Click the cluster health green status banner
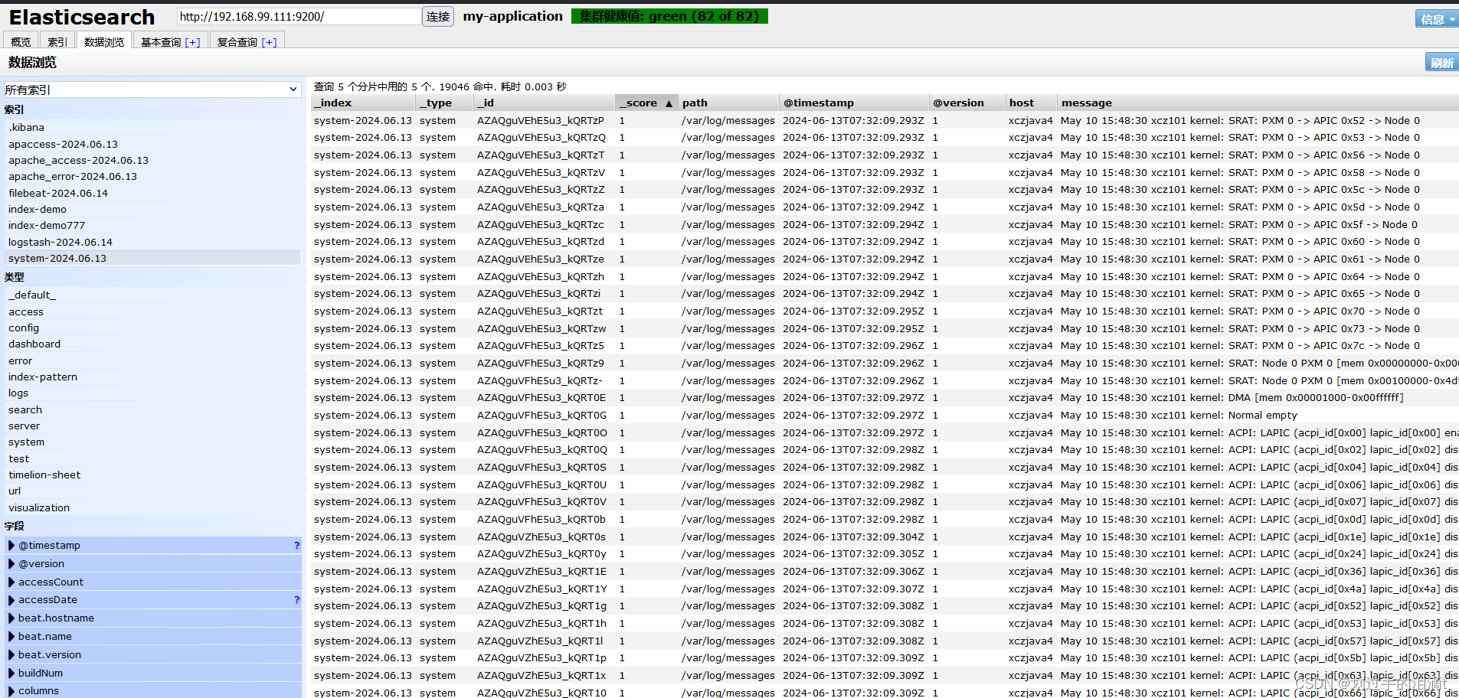 [669, 16]
